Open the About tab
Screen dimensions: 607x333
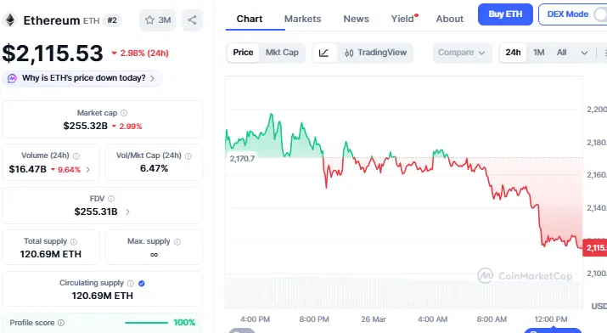449,19
